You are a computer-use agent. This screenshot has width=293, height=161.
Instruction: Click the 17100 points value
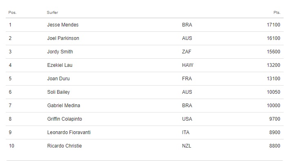273,25
